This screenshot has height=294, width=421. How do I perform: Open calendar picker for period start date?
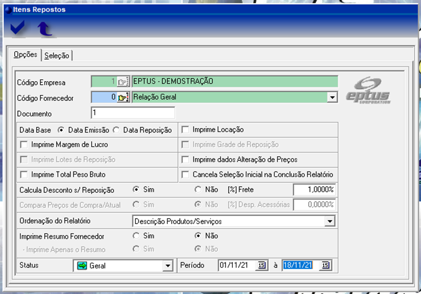262,266
